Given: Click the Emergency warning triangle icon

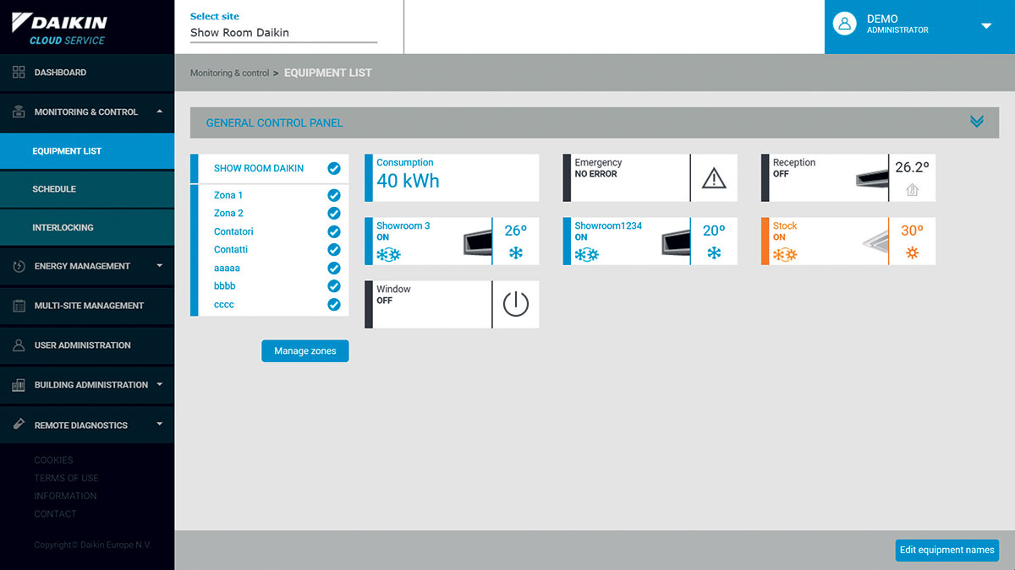Looking at the screenshot, I should point(714,178).
